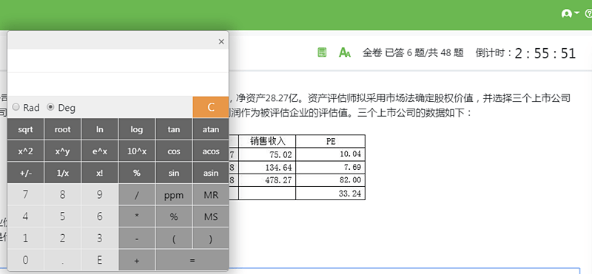
Task: Close the calculator popup
Action: coord(221,42)
